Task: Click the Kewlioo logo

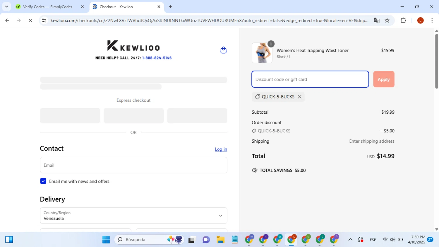Action: [133, 46]
